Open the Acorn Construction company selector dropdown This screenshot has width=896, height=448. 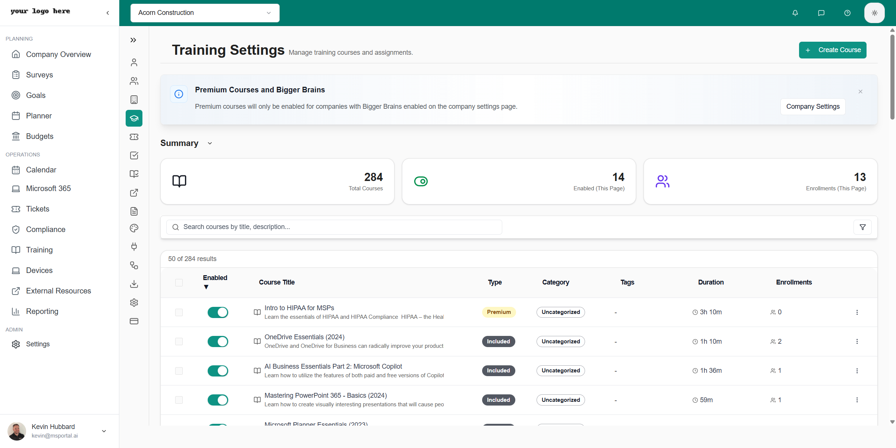(205, 13)
